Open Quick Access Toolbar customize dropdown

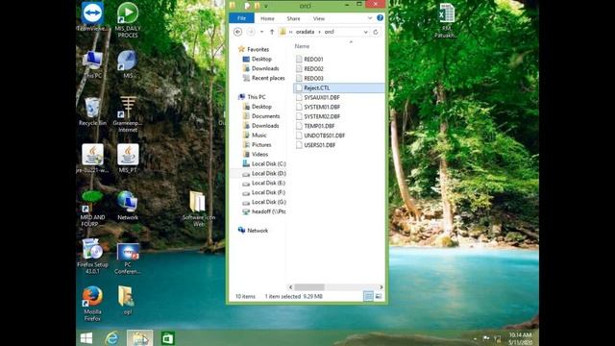click(x=266, y=6)
